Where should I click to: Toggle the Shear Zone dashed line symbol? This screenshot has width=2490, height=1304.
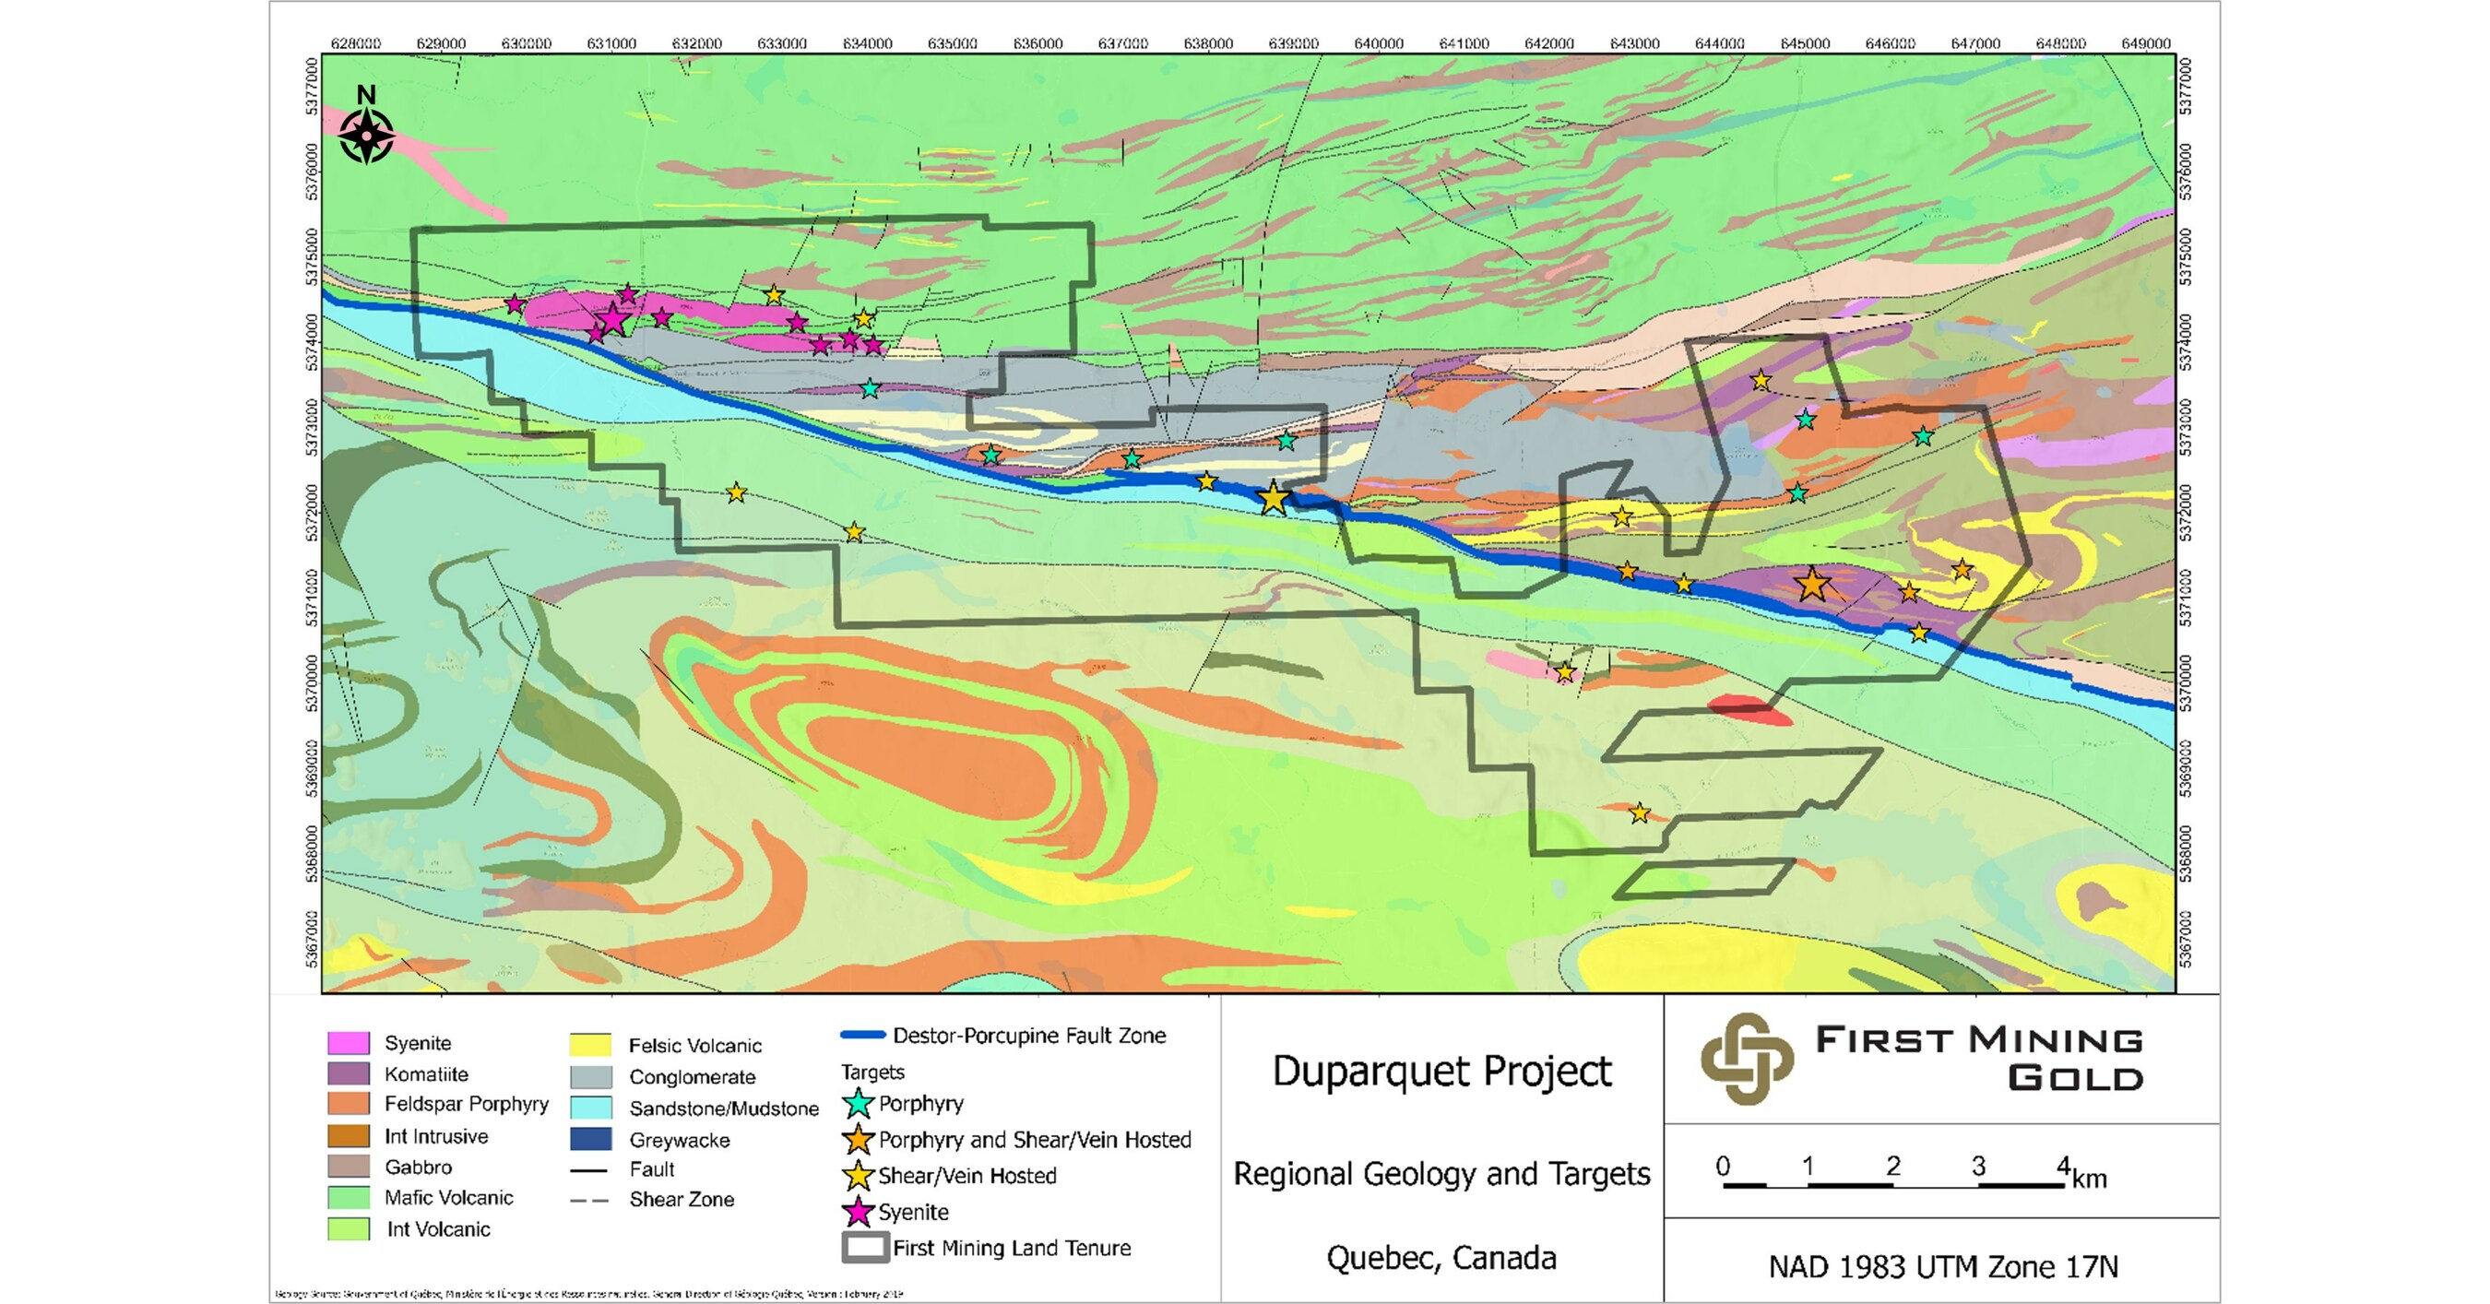pyautogui.click(x=591, y=1200)
